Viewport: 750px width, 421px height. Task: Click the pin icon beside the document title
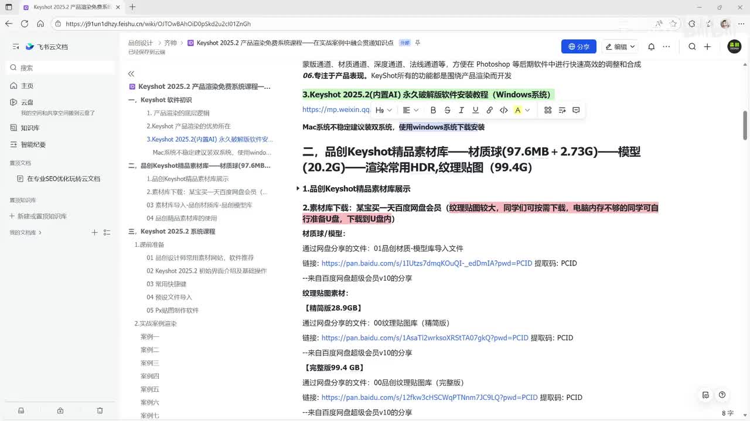[x=418, y=43]
